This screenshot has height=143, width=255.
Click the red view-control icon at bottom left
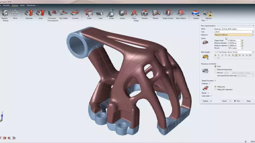click(x=4, y=138)
